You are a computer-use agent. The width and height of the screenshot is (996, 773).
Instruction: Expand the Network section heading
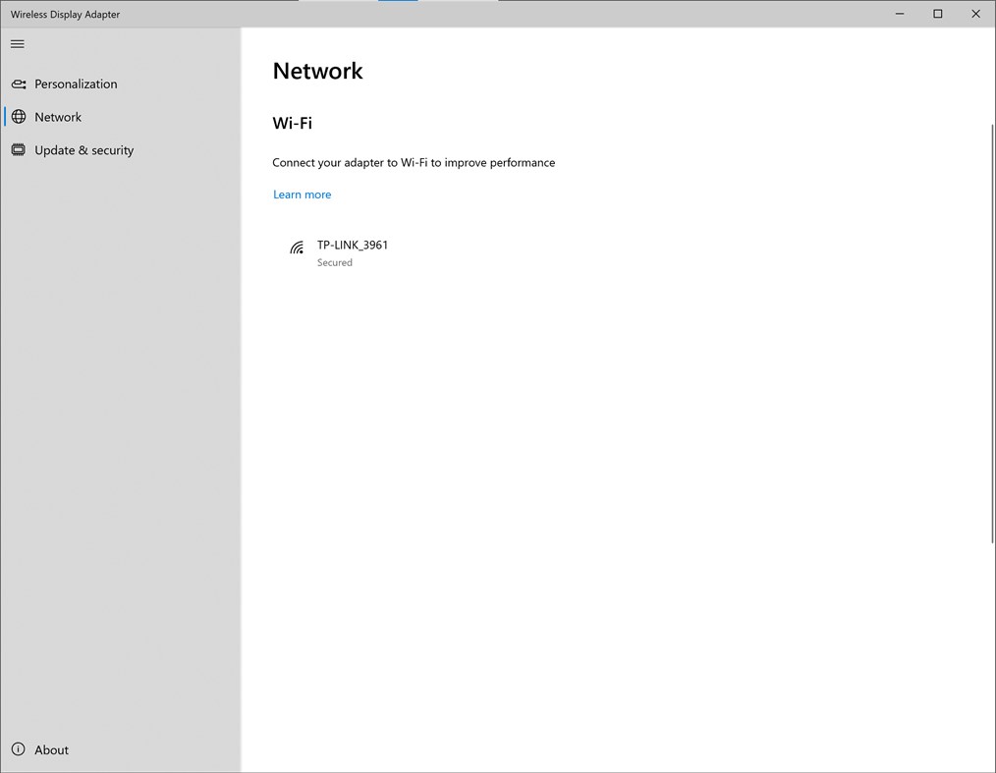pos(317,70)
